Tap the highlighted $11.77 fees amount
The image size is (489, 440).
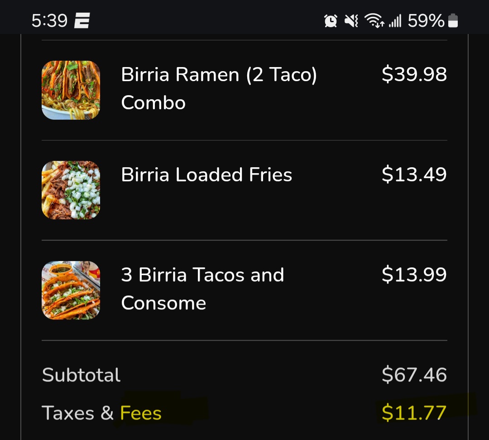[414, 413]
